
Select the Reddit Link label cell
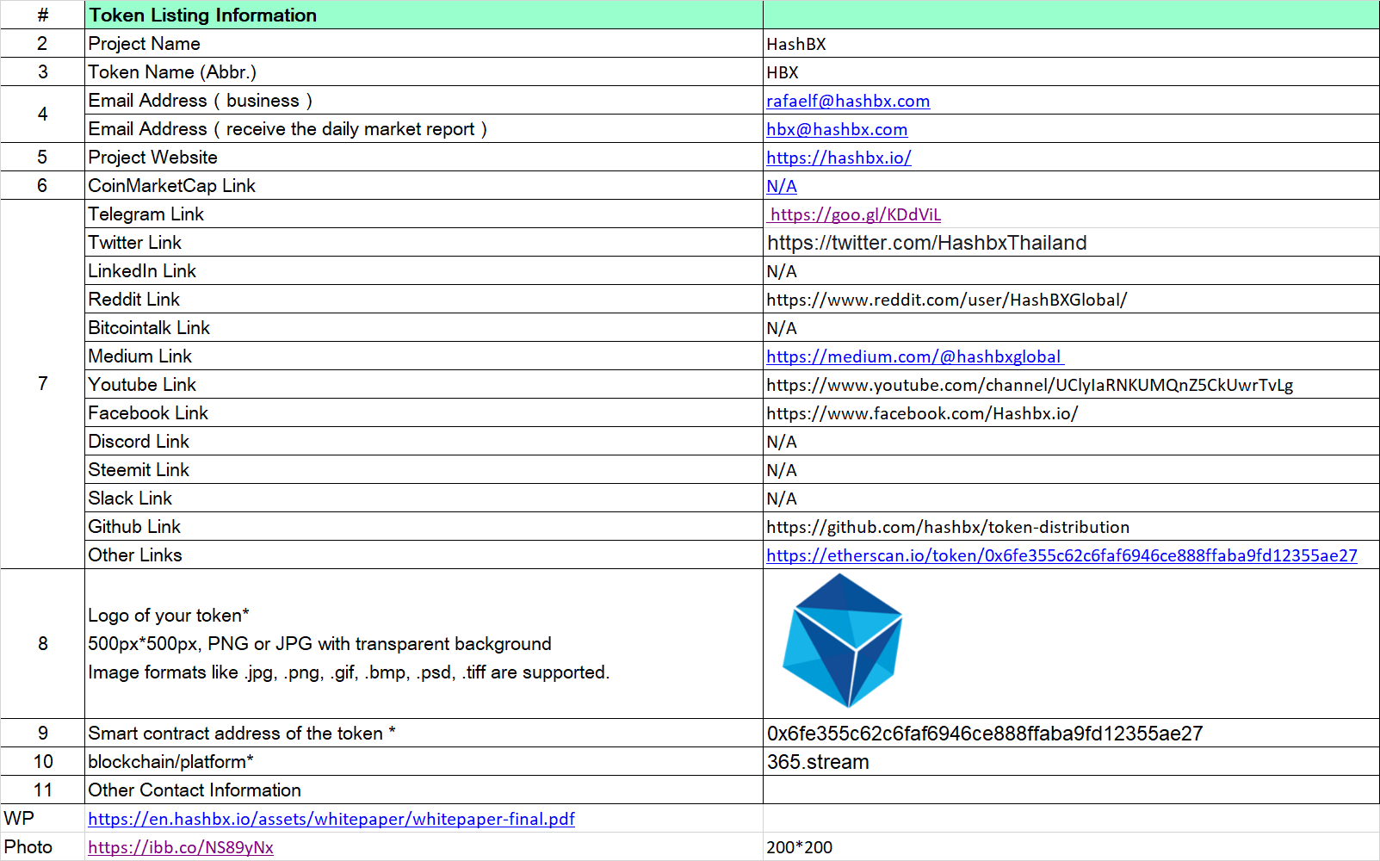point(424,300)
